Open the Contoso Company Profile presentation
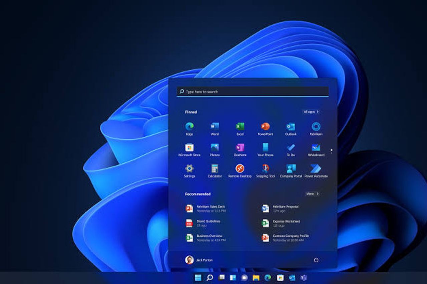Viewport: 427px width, 284px height. pyautogui.click(x=286, y=238)
